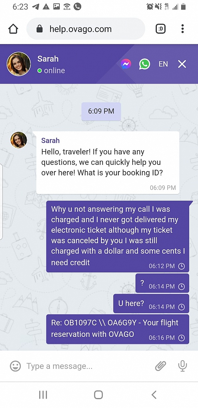Change chat language from EN
Viewport: 198px width, 408px height.
163,64
